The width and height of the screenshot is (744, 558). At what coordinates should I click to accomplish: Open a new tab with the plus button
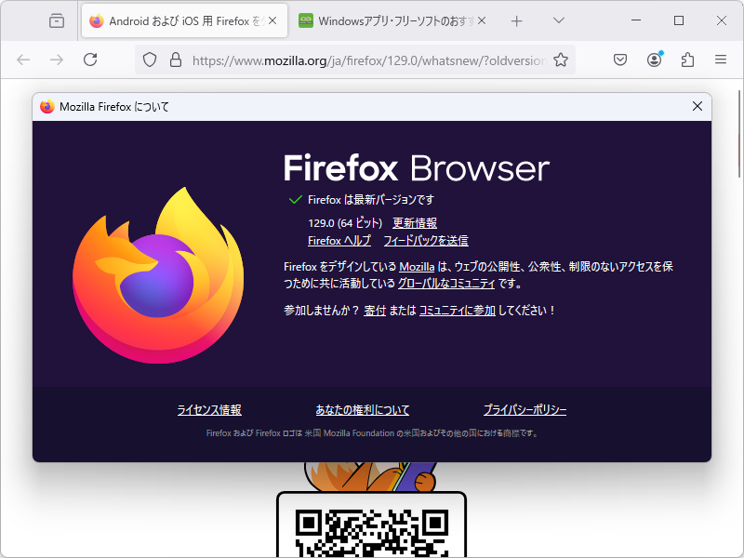click(x=515, y=20)
